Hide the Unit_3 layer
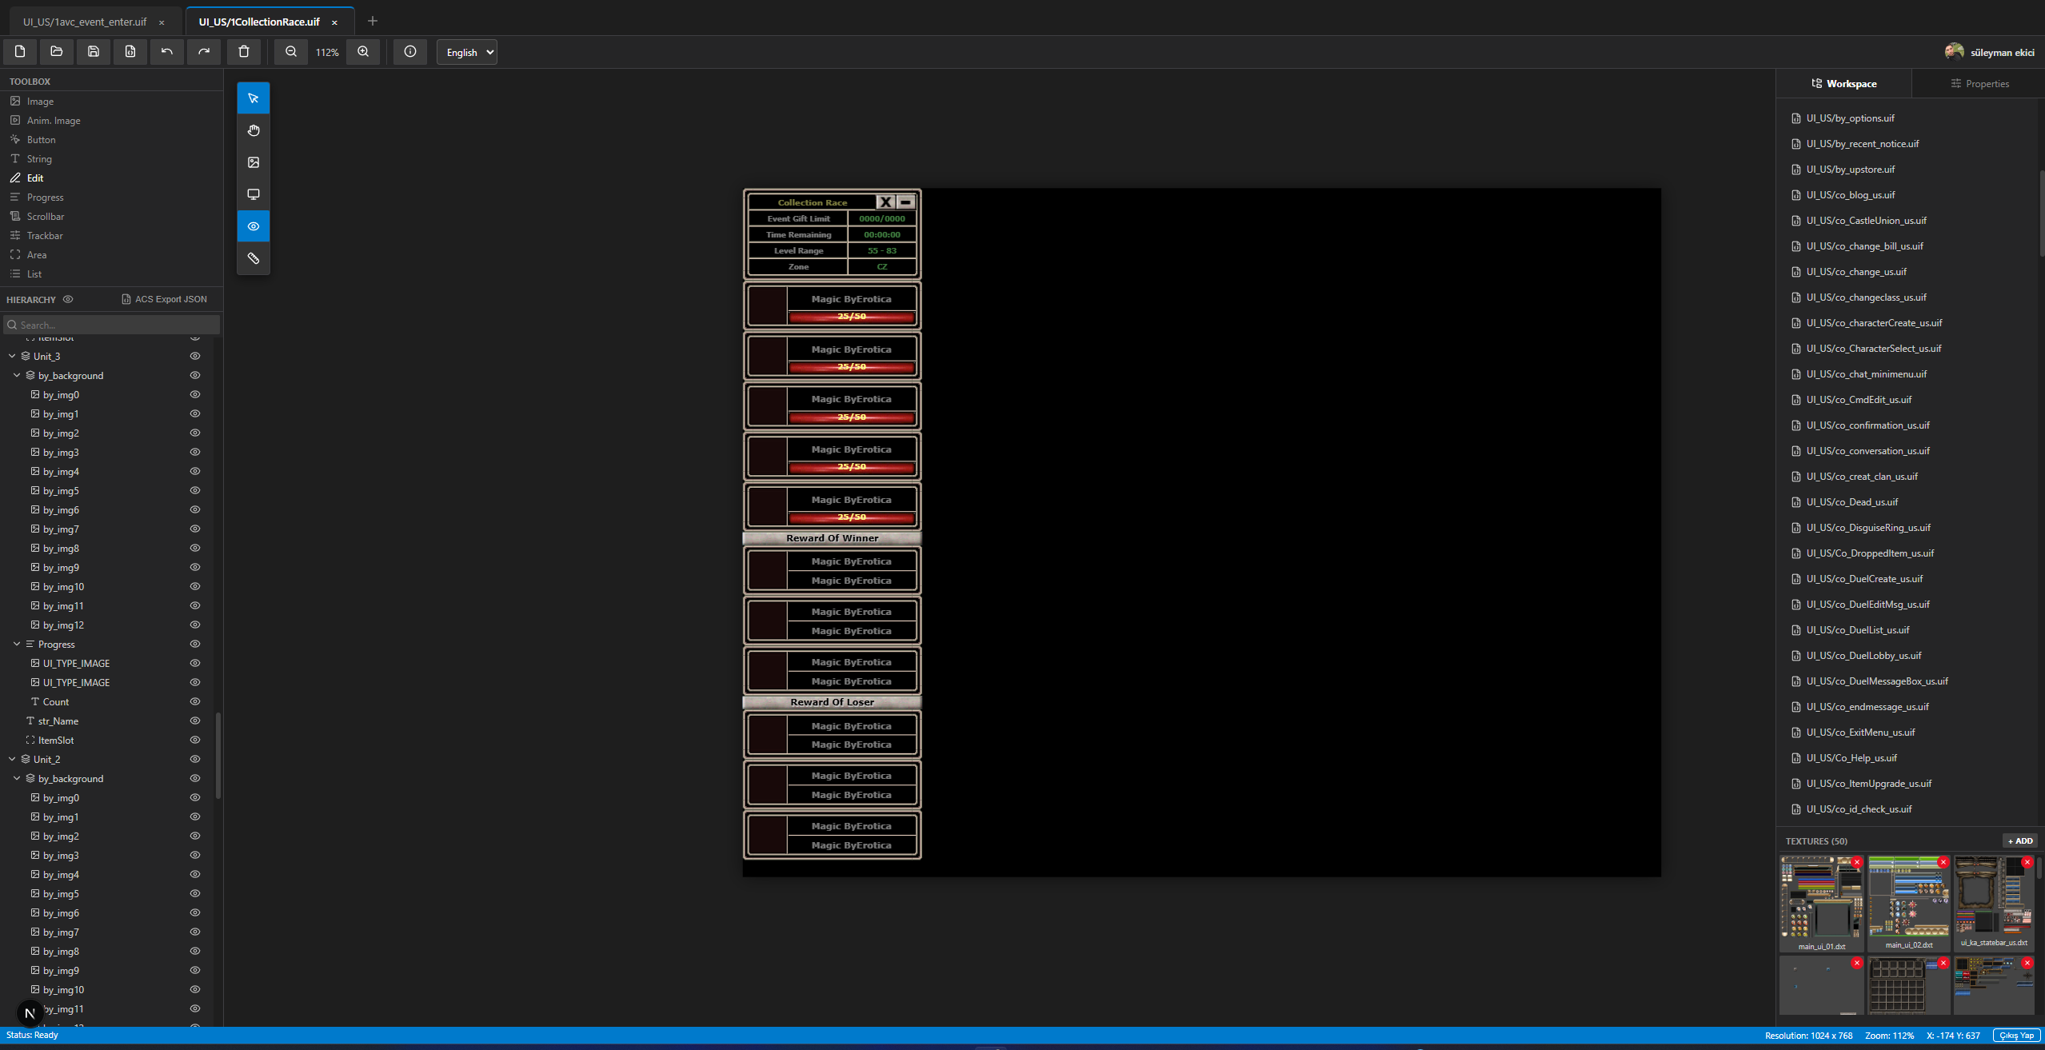The height and width of the screenshot is (1050, 2045). tap(194, 356)
